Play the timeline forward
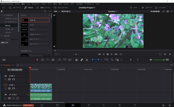This screenshot has height=107, width=174. [112, 54]
